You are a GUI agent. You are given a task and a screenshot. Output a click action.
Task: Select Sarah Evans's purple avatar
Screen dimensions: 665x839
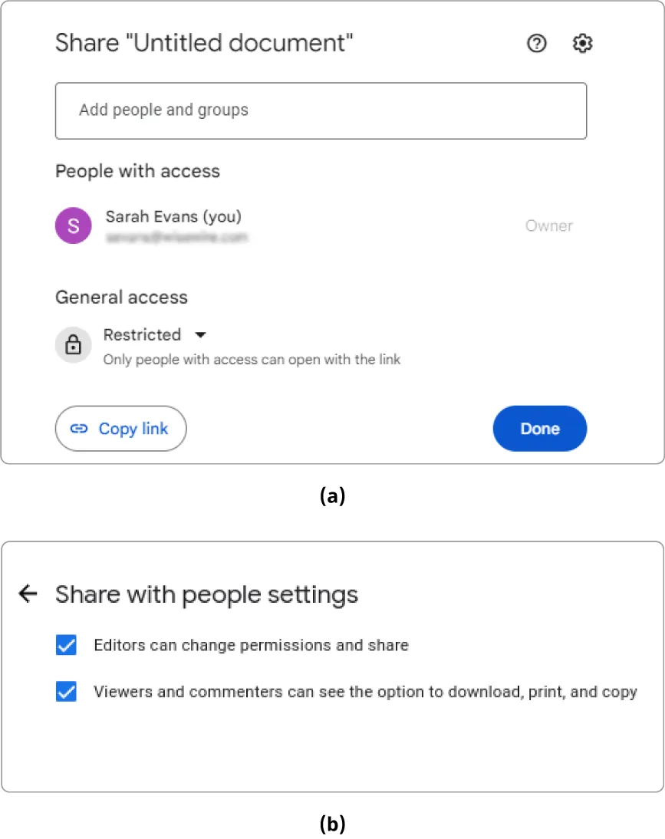click(73, 225)
